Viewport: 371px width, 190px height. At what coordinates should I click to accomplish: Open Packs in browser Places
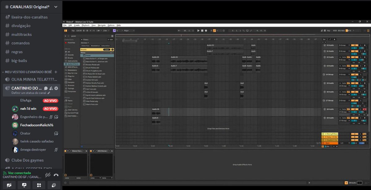click(70, 100)
